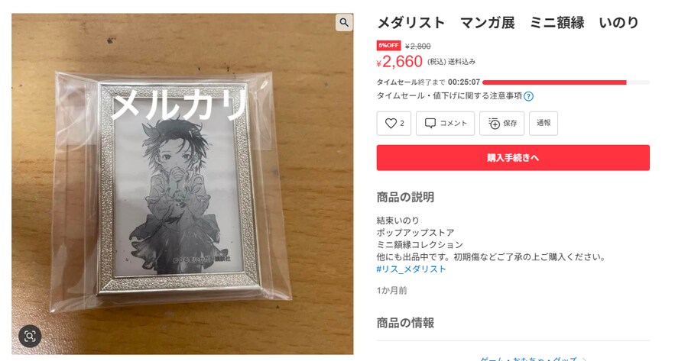Click the speech bubble comment icon
This screenshot has width=688, height=361.
point(430,124)
